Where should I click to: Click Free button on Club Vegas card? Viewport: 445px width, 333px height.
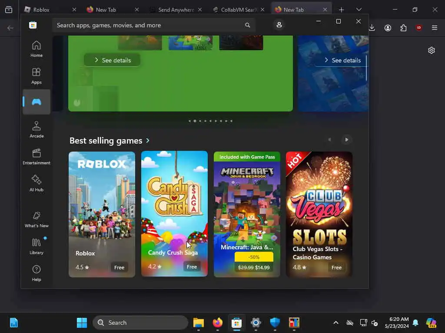[x=337, y=267]
